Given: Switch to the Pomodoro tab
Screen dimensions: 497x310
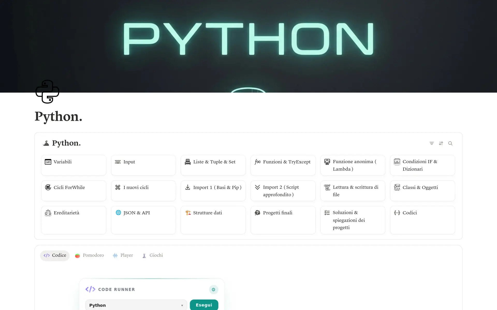Looking at the screenshot, I should pyautogui.click(x=90, y=255).
